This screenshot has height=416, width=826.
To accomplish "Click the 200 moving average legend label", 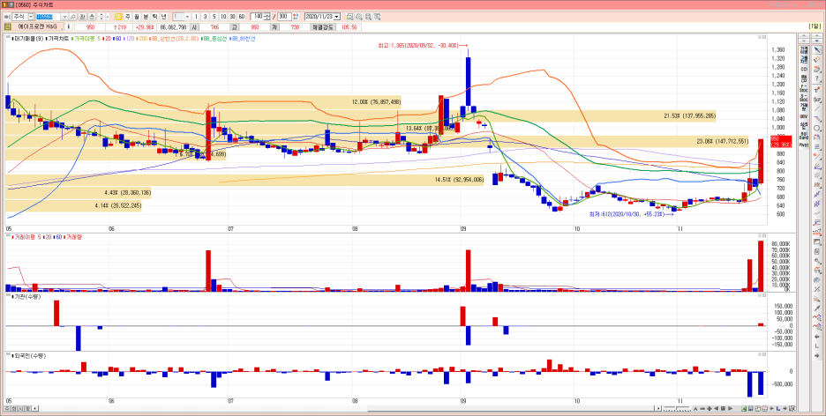I will pos(142,39).
